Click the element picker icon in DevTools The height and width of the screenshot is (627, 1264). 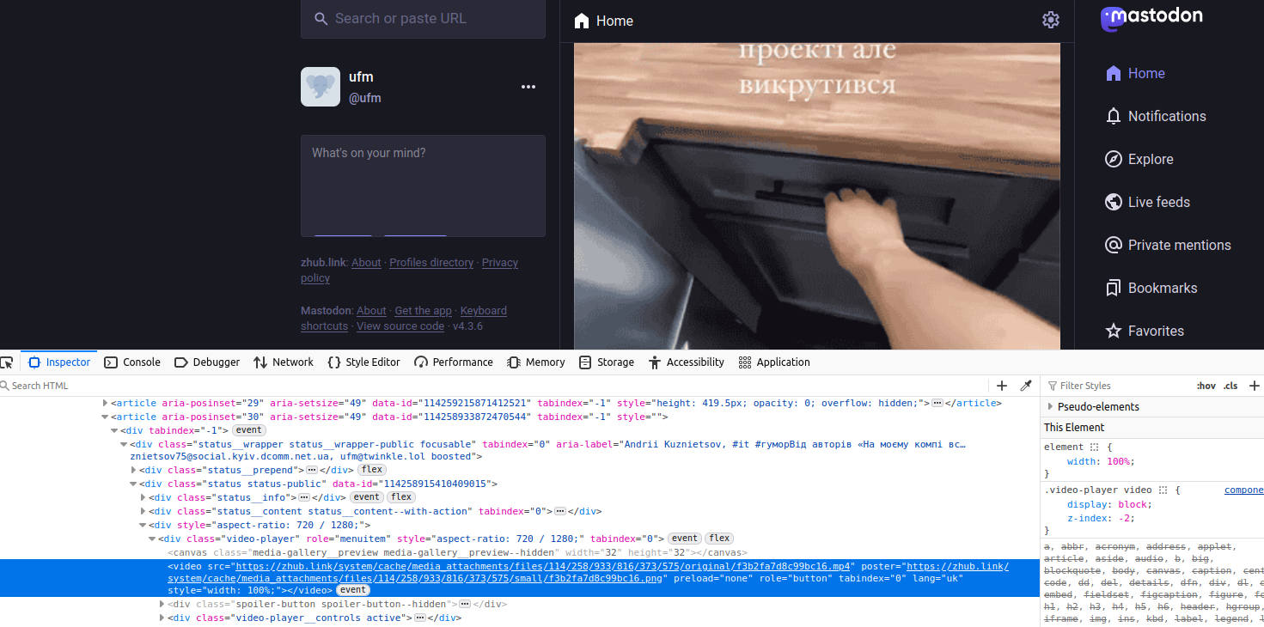coord(8,362)
